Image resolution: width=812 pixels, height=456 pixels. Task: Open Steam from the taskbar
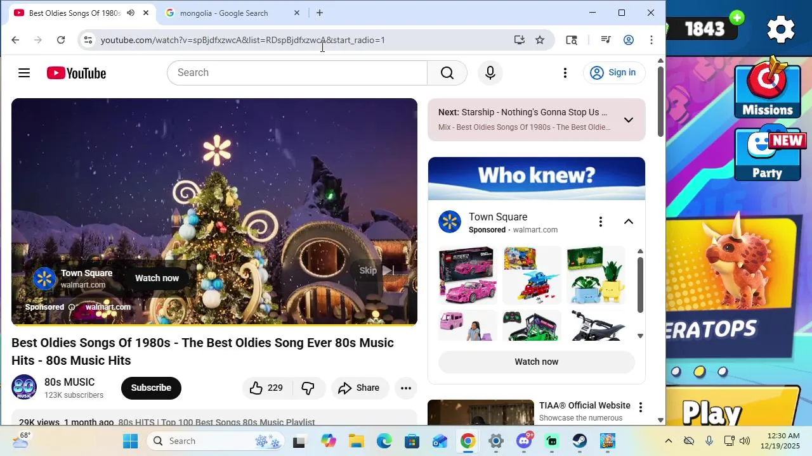579,441
